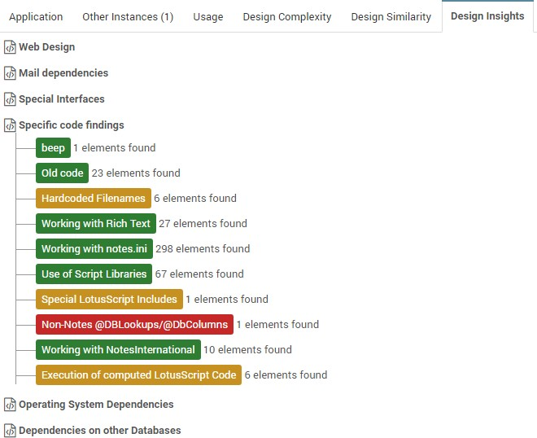Image resolution: width=537 pixels, height=438 pixels.
Task: Go to the Design Complexity tab
Action: coord(286,17)
